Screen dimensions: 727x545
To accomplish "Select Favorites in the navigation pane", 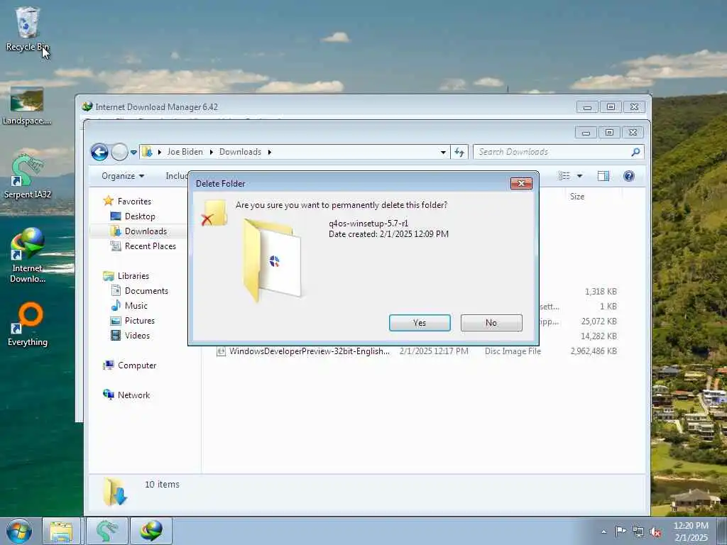I will (x=134, y=201).
